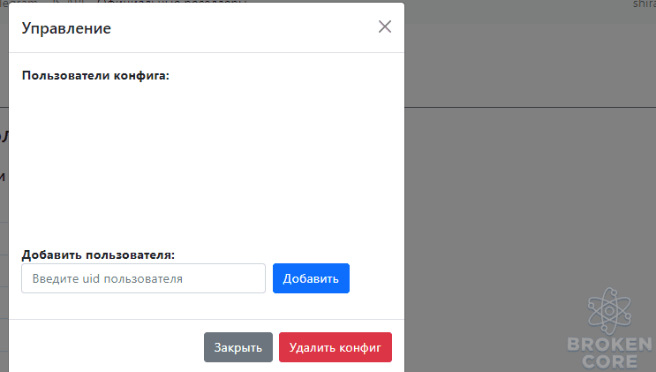Image resolution: width=656 pixels, height=372 pixels.
Task: Click the blue Добавить button
Action: (311, 278)
